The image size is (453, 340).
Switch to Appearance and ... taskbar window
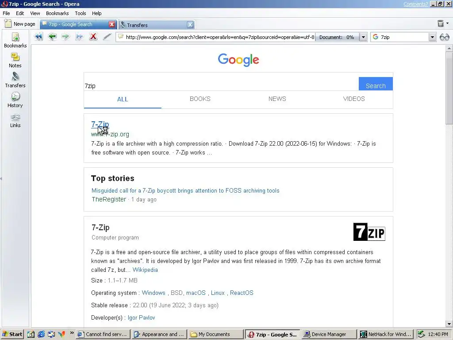pos(159,334)
